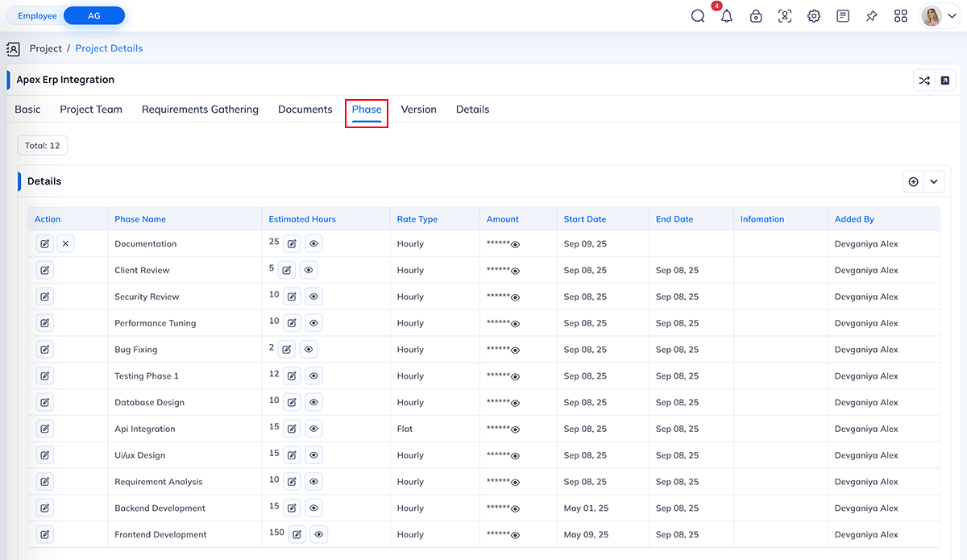Open user profile dropdown arrow
Screen dimensions: 967x560
click(952, 16)
